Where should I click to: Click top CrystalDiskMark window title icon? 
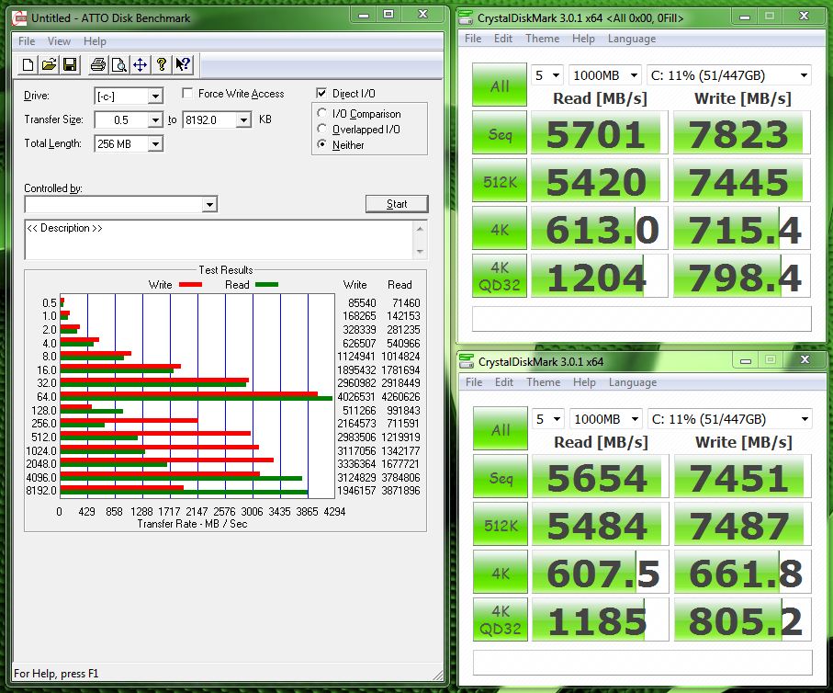point(466,18)
